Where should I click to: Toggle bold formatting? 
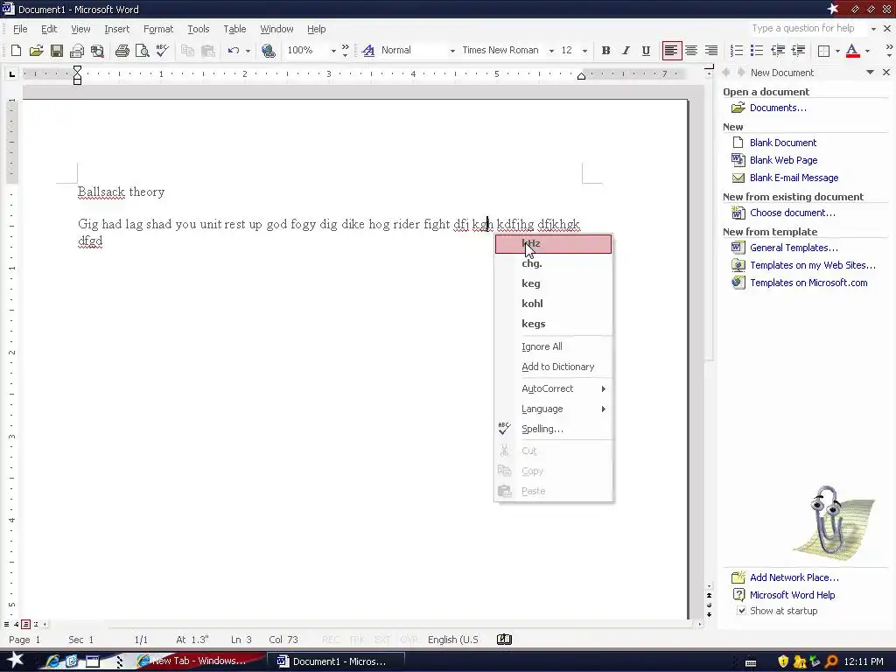point(605,50)
